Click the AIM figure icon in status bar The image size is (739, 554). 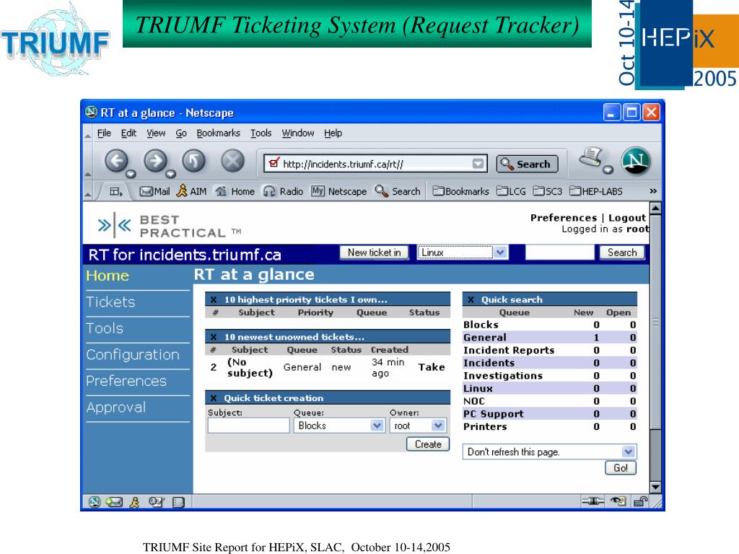click(x=134, y=502)
